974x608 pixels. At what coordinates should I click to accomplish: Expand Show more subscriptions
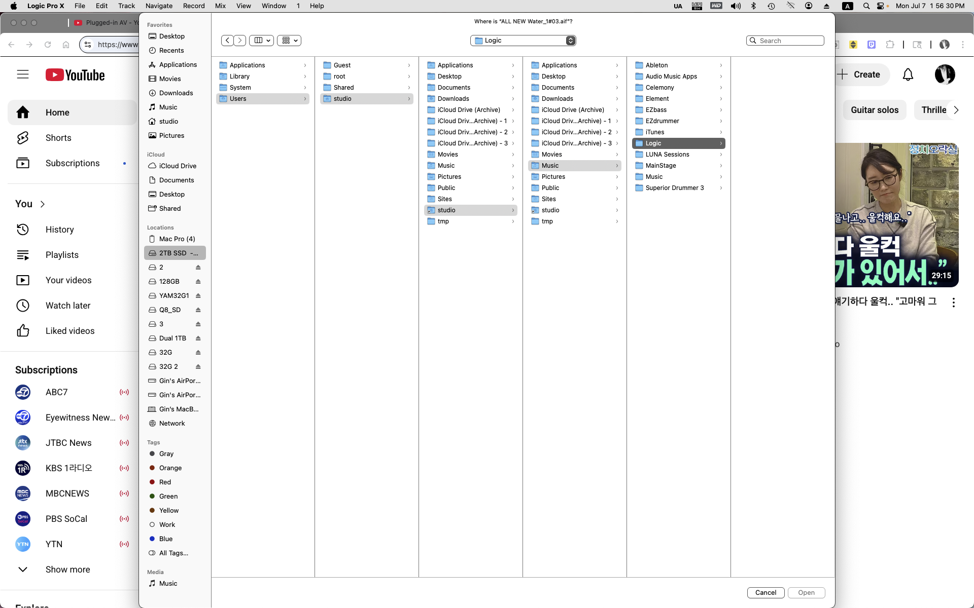tap(67, 569)
